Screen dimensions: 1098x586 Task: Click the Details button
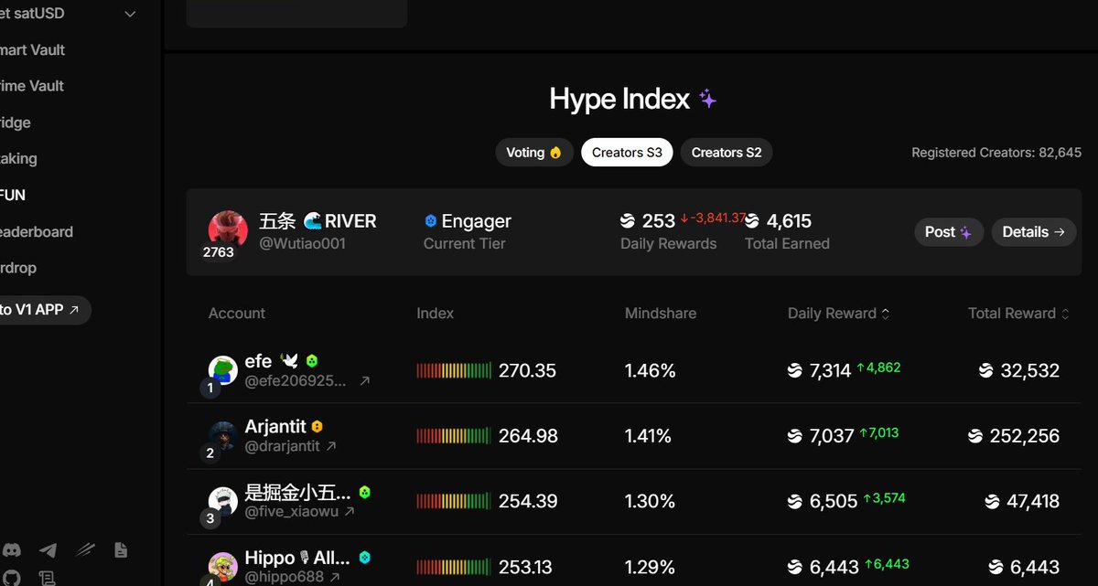[x=1034, y=232]
